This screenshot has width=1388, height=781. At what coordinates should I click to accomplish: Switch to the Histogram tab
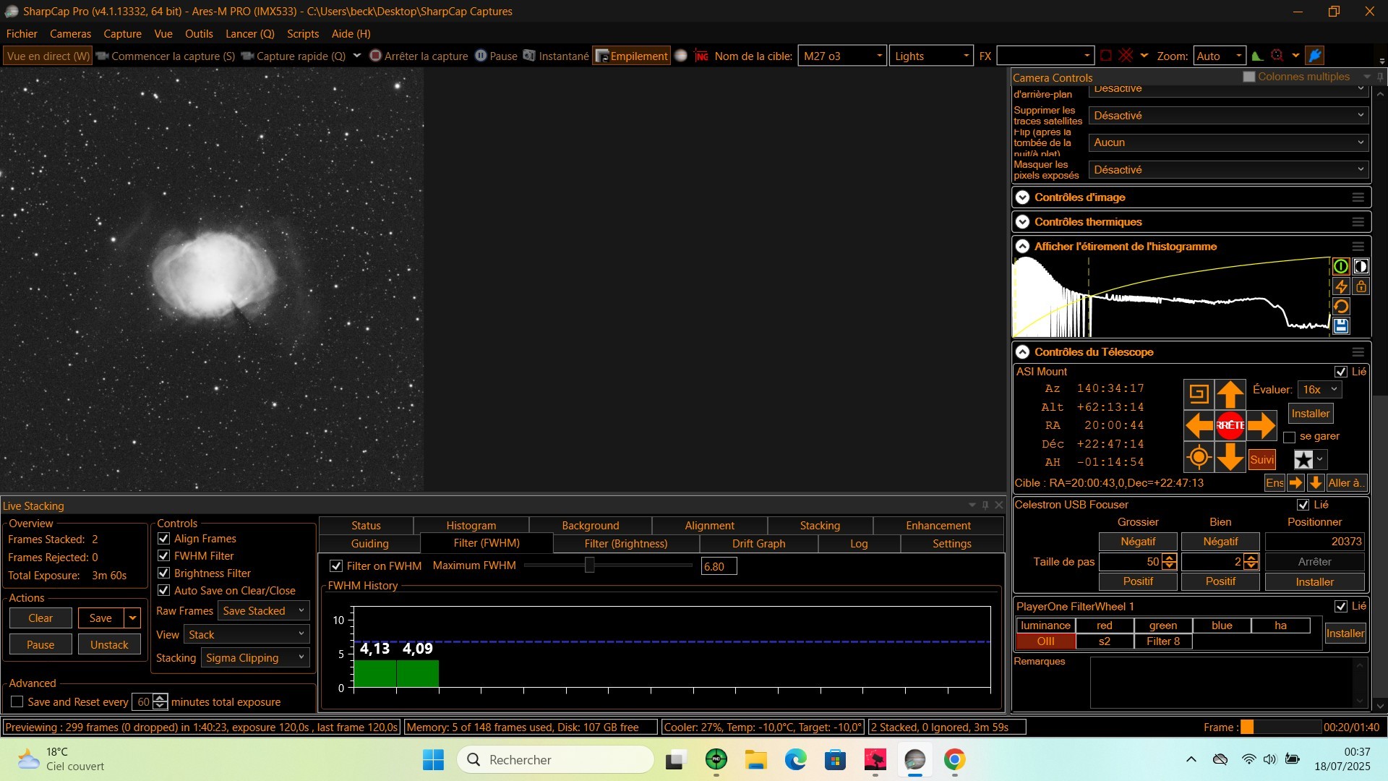pyautogui.click(x=471, y=526)
